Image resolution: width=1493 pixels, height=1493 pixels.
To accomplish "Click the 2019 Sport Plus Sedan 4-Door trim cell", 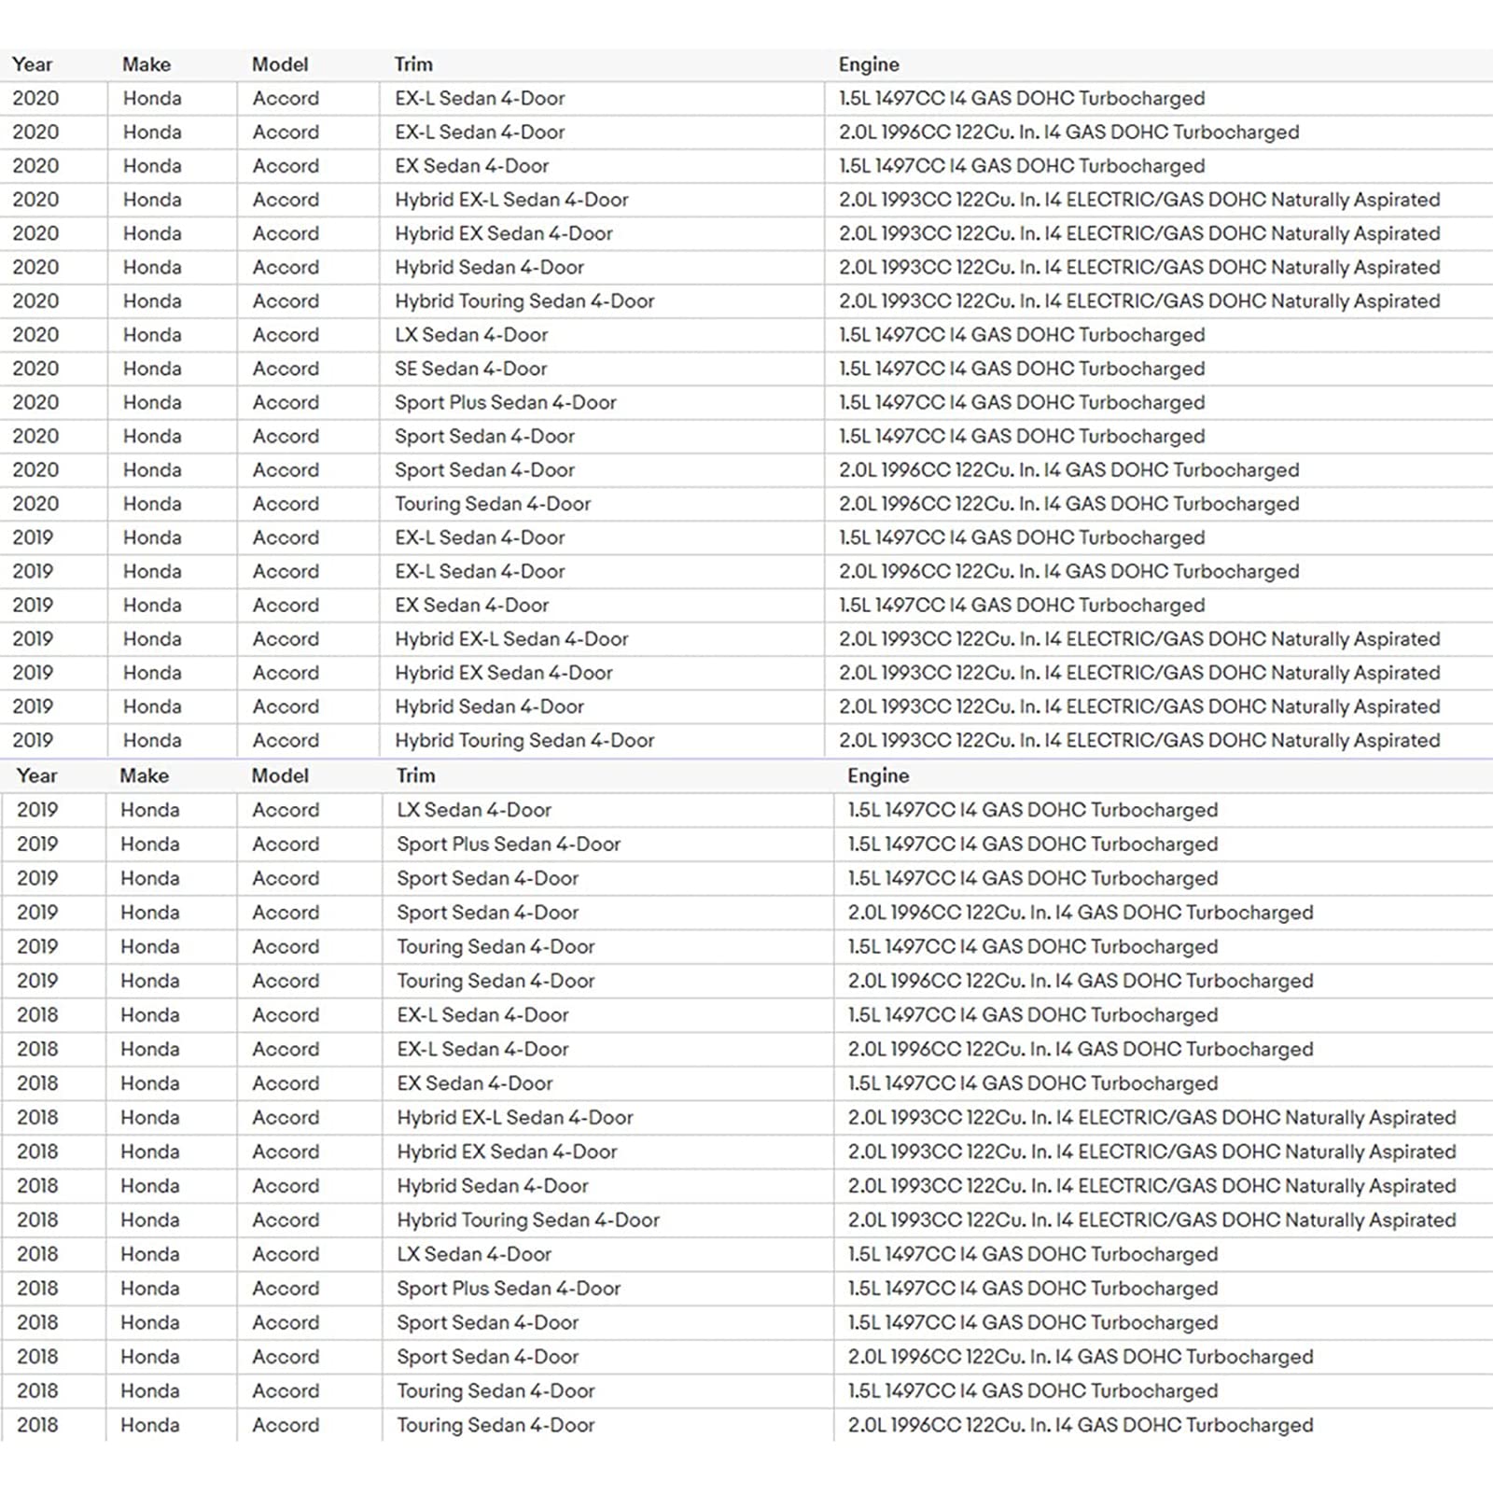I will [x=607, y=844].
